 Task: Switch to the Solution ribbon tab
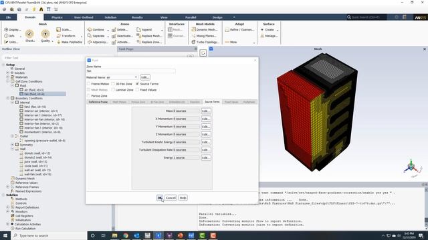pos(110,17)
